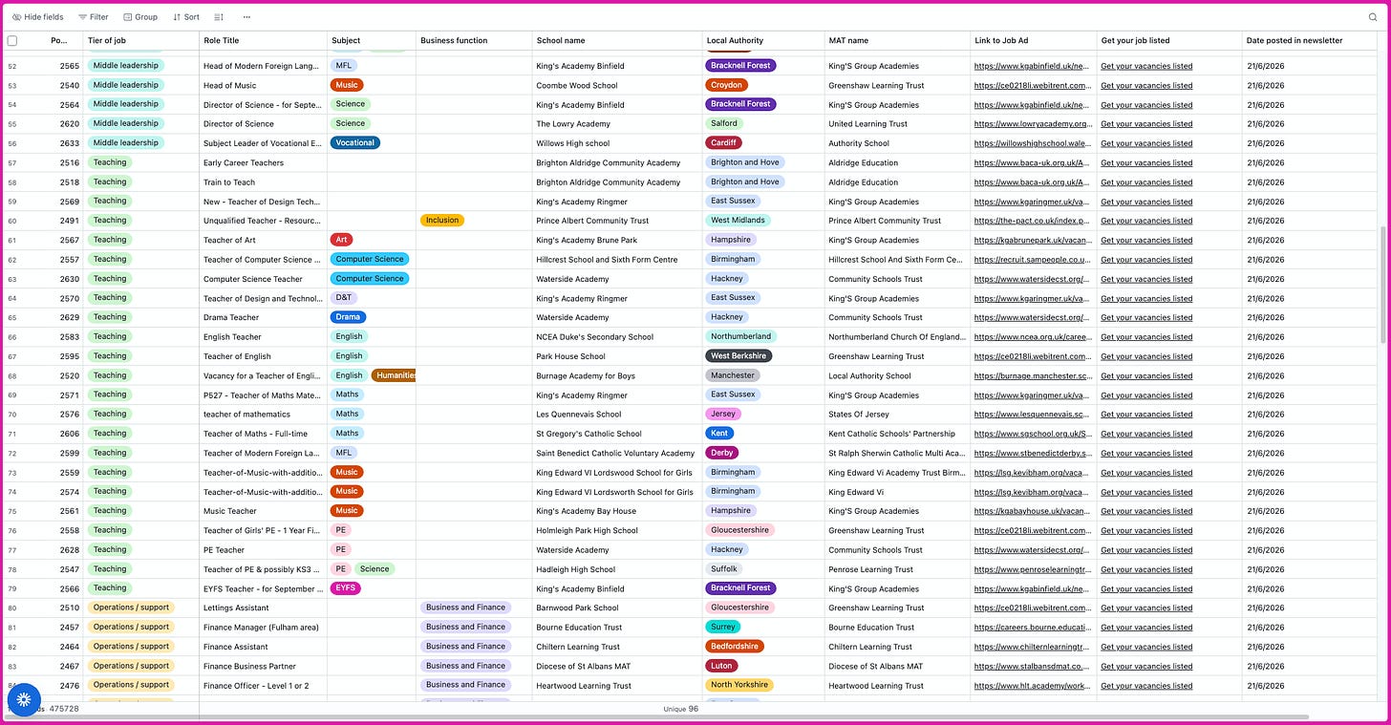Click the Local Authority column header
The image size is (1391, 725).
[x=763, y=41]
